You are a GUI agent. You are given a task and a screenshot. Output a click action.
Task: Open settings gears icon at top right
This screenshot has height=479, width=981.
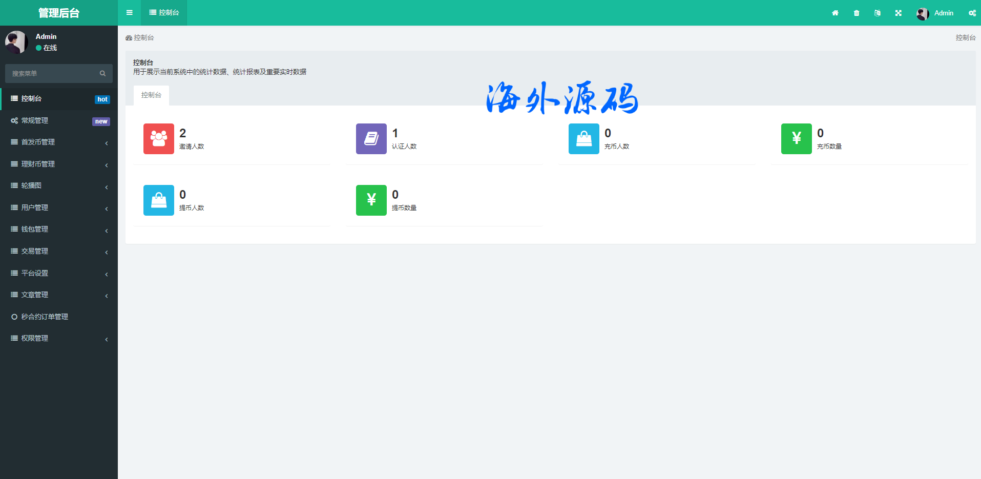coord(972,13)
